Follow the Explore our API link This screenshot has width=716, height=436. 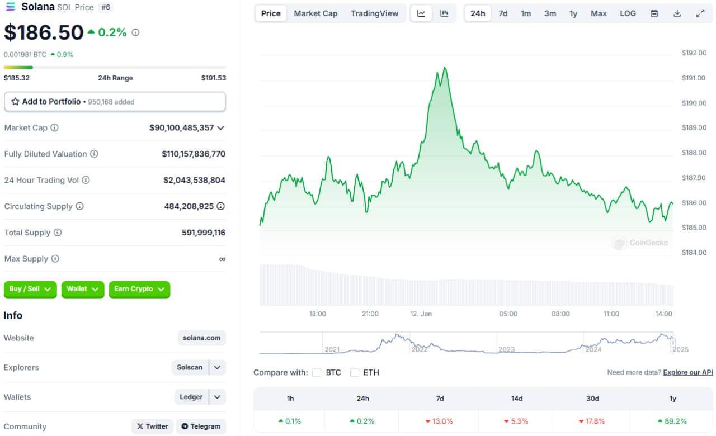tap(688, 372)
